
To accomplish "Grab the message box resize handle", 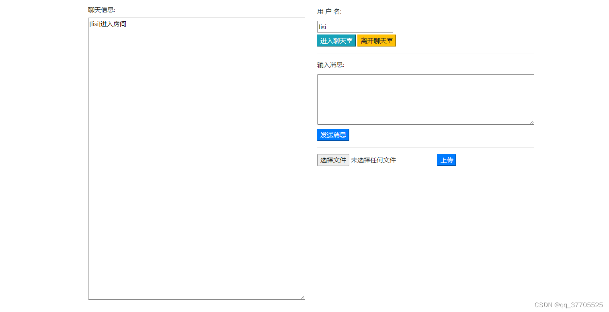I will point(531,122).
